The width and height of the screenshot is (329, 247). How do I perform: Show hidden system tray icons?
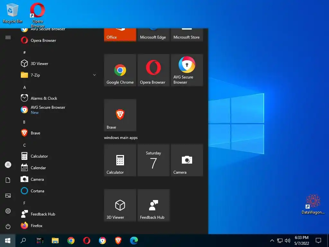(x=272, y=241)
